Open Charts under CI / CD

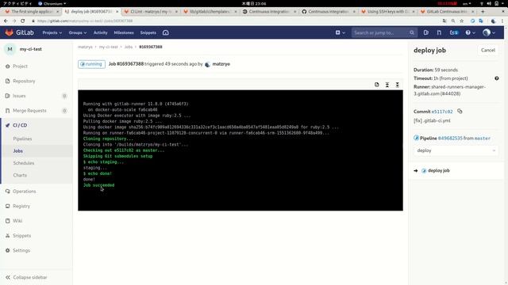coord(20,175)
